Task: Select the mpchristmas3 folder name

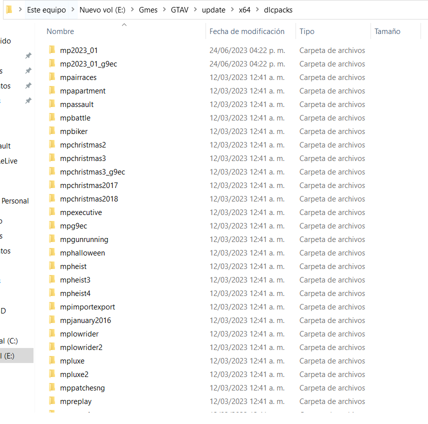Action: pyautogui.click(x=83, y=158)
